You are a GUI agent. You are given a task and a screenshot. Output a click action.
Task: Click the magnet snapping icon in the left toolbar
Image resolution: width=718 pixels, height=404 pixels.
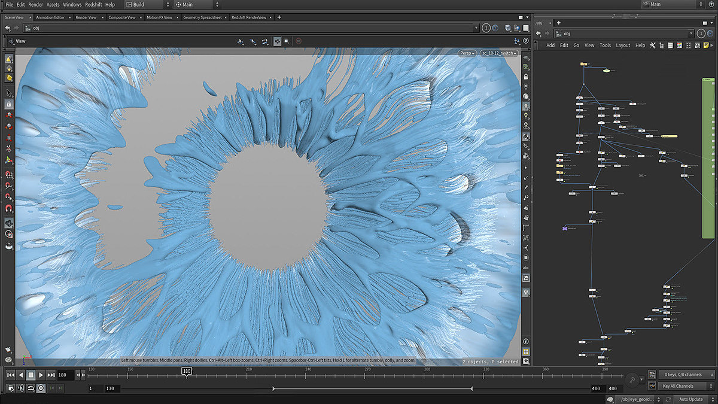[x=9, y=209]
